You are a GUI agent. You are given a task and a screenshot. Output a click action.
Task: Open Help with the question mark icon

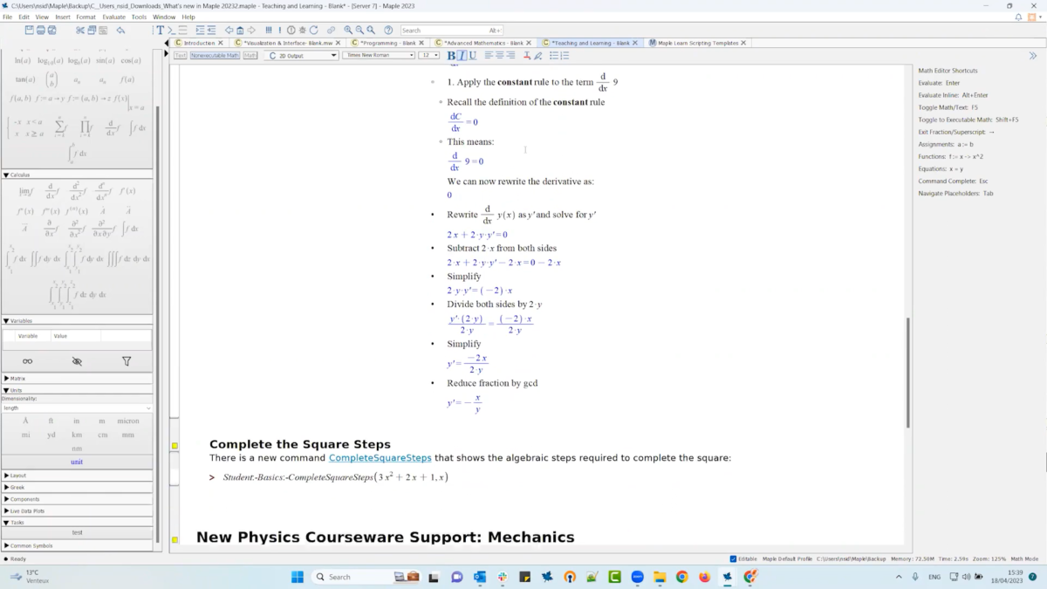388,30
